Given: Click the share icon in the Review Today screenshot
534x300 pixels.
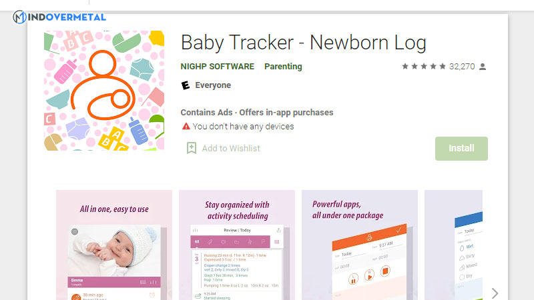Looking at the screenshot, I should (x=277, y=230).
